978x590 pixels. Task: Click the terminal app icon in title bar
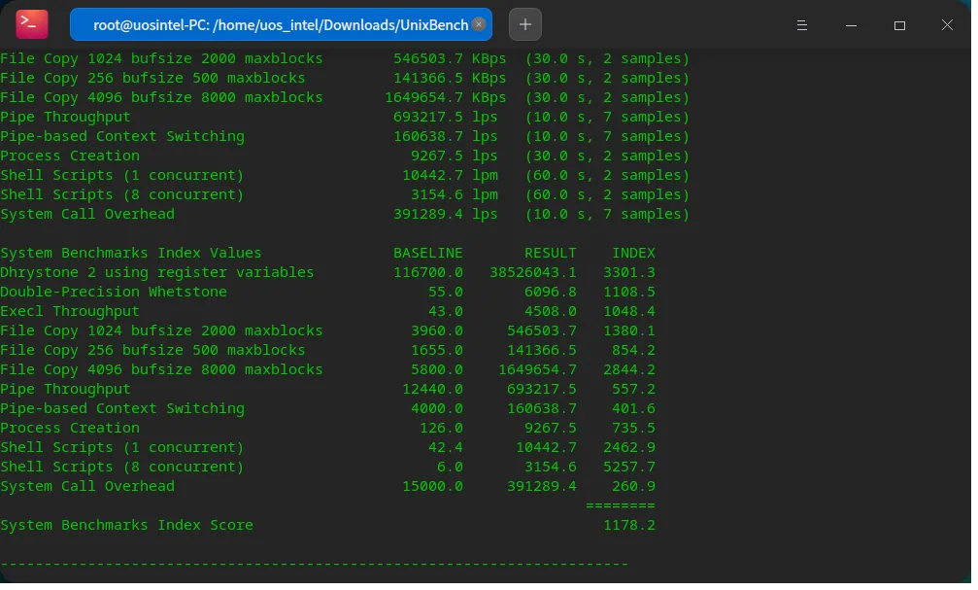click(x=32, y=24)
